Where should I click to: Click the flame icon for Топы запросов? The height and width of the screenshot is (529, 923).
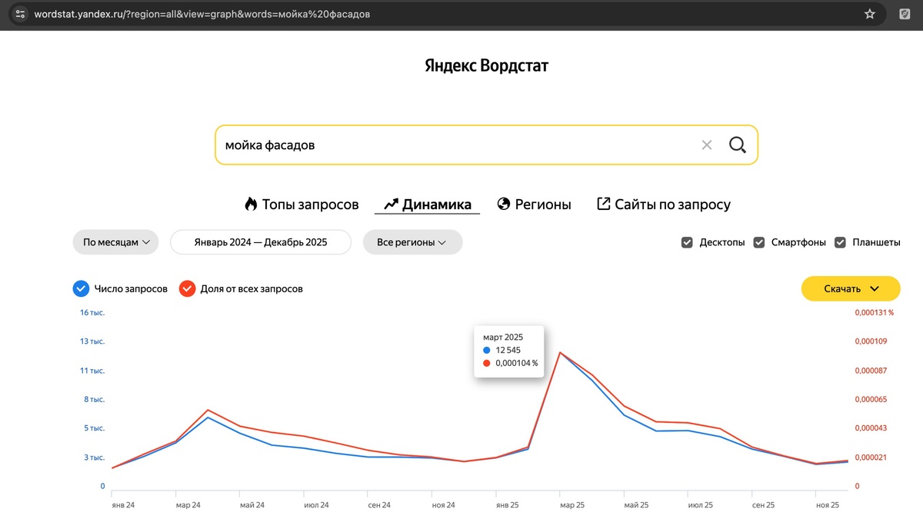251,205
